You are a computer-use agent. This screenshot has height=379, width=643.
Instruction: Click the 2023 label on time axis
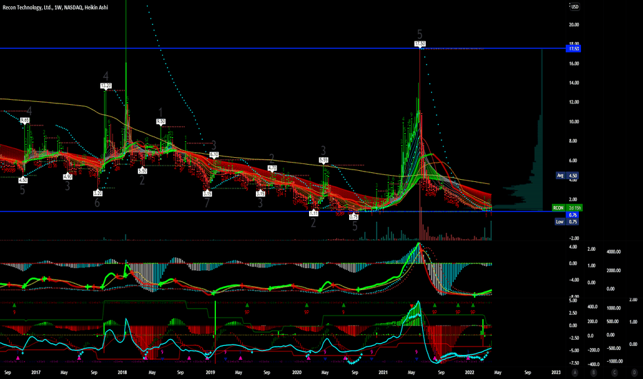tap(556, 372)
